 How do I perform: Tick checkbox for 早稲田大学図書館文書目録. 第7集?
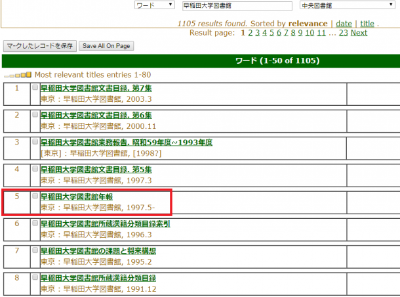35,87
